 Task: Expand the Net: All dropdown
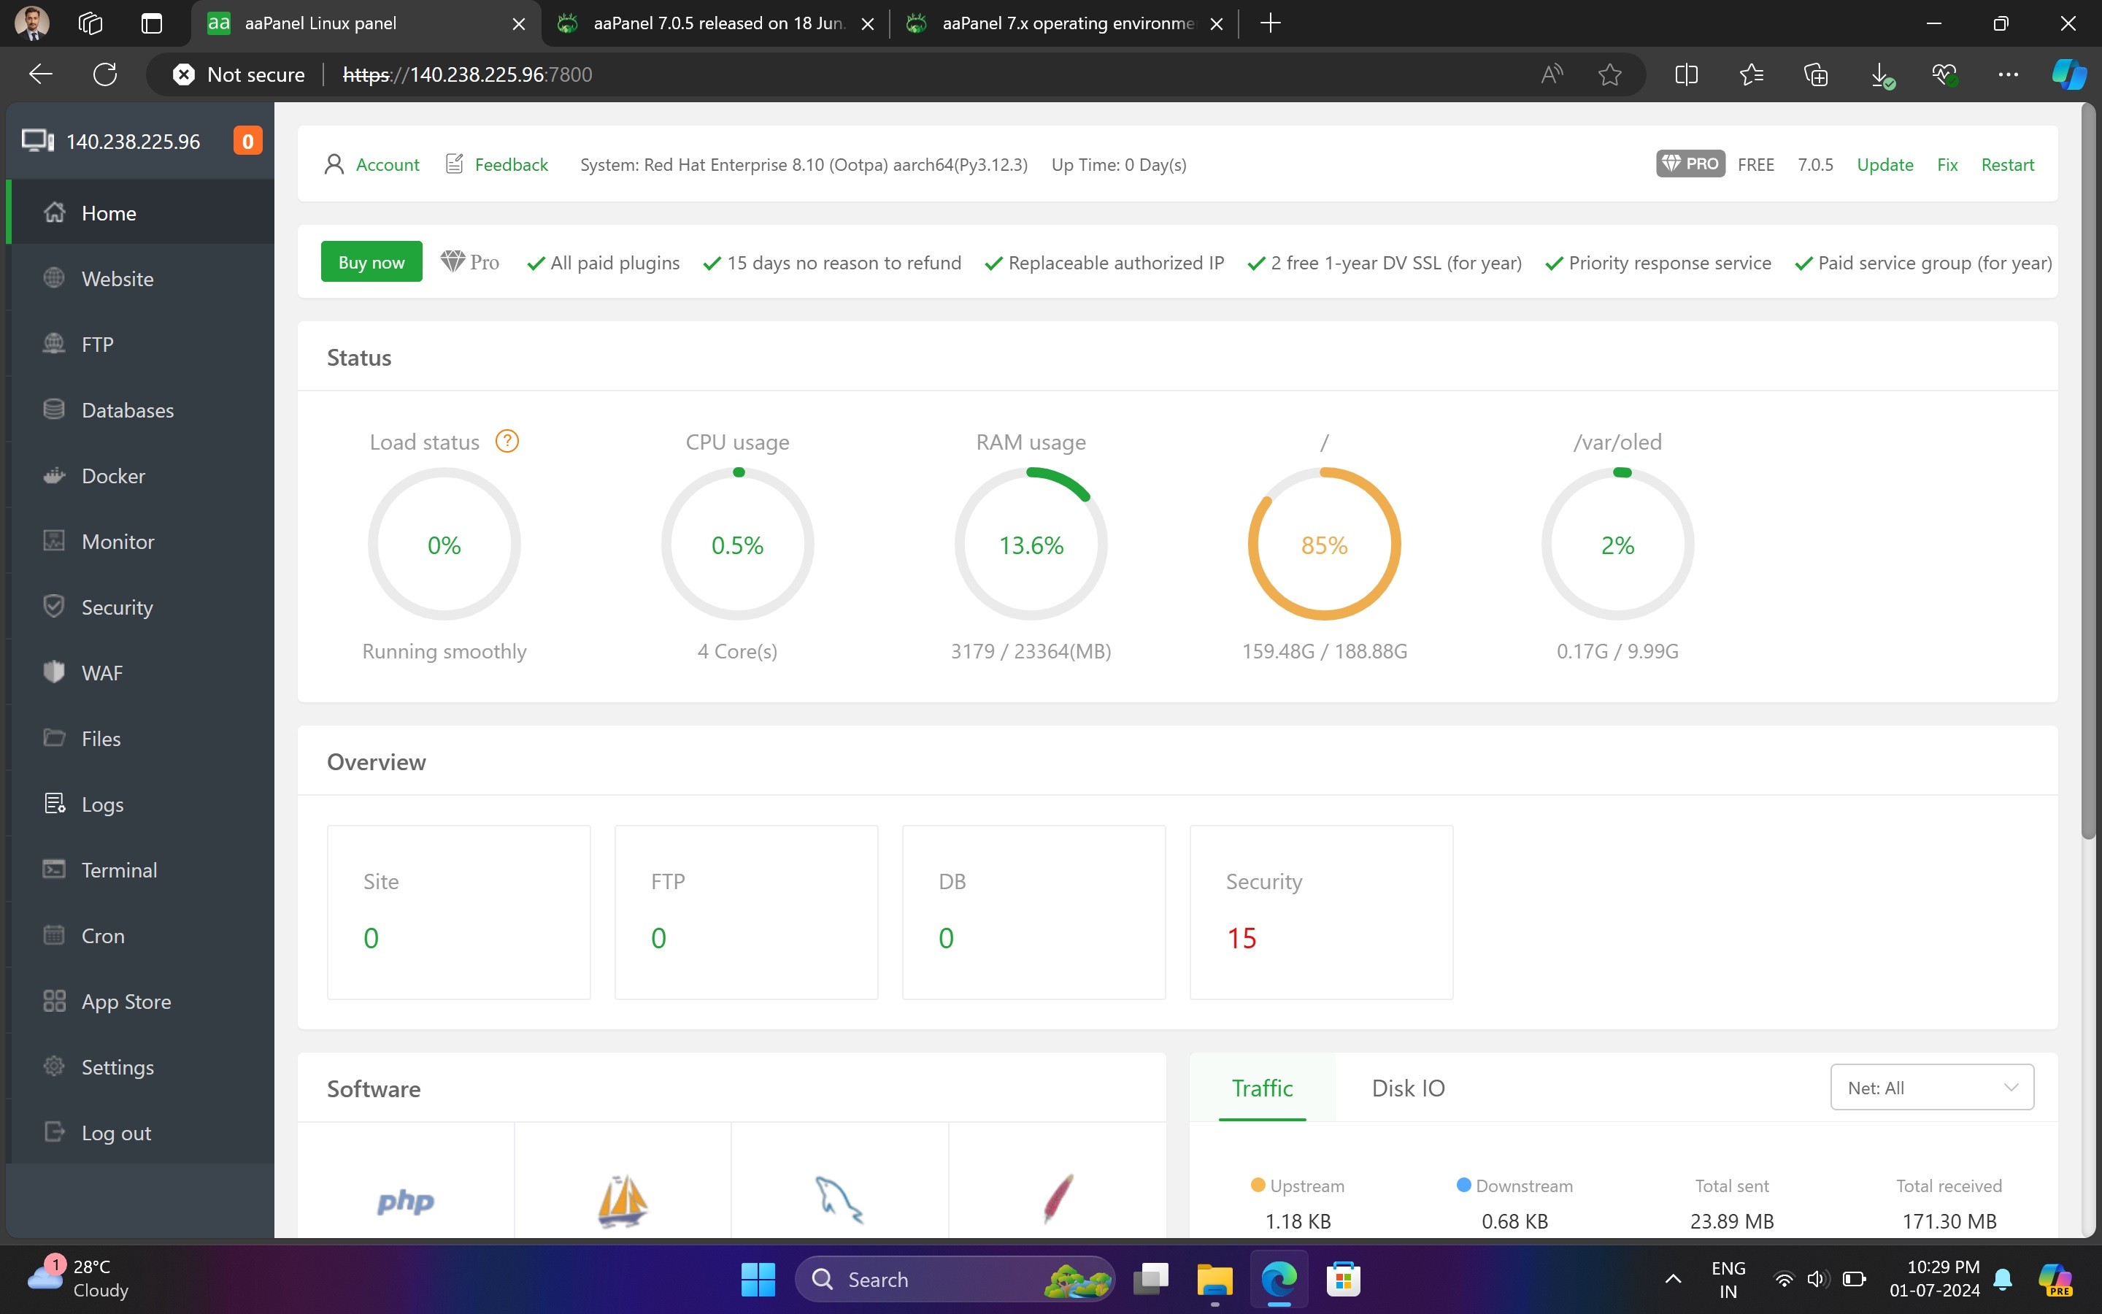pyautogui.click(x=1931, y=1087)
